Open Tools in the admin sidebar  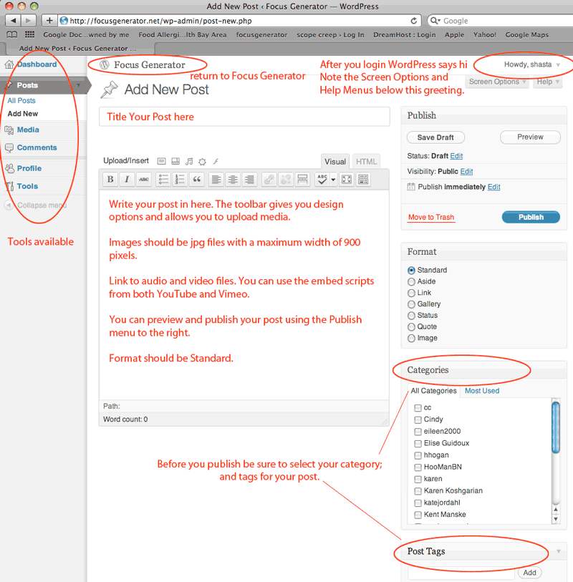[x=27, y=186]
